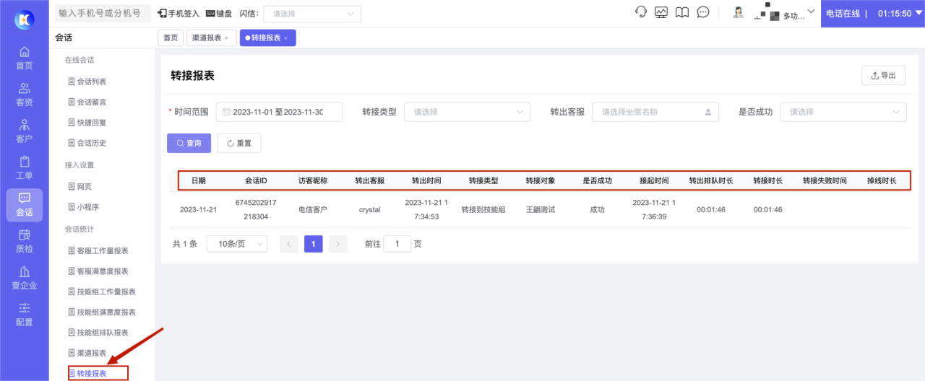The width and height of the screenshot is (925, 381).
Task: Click the agent picker icon in 转出客服 field
Action: click(x=707, y=112)
